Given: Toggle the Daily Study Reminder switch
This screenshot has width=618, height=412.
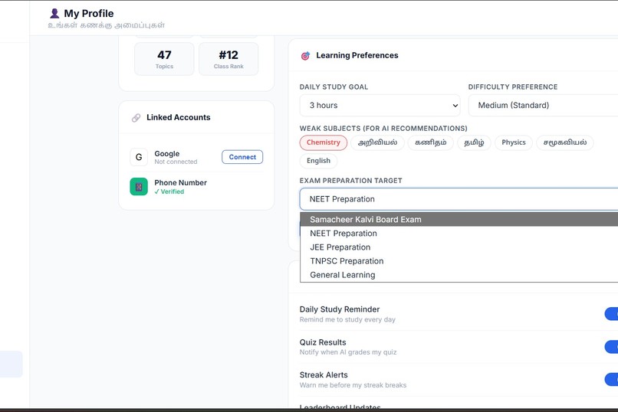Looking at the screenshot, I should 611,314.
